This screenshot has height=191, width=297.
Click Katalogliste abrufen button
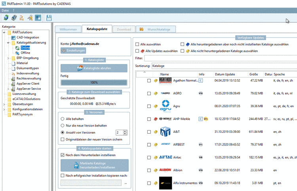(x=94, y=68)
